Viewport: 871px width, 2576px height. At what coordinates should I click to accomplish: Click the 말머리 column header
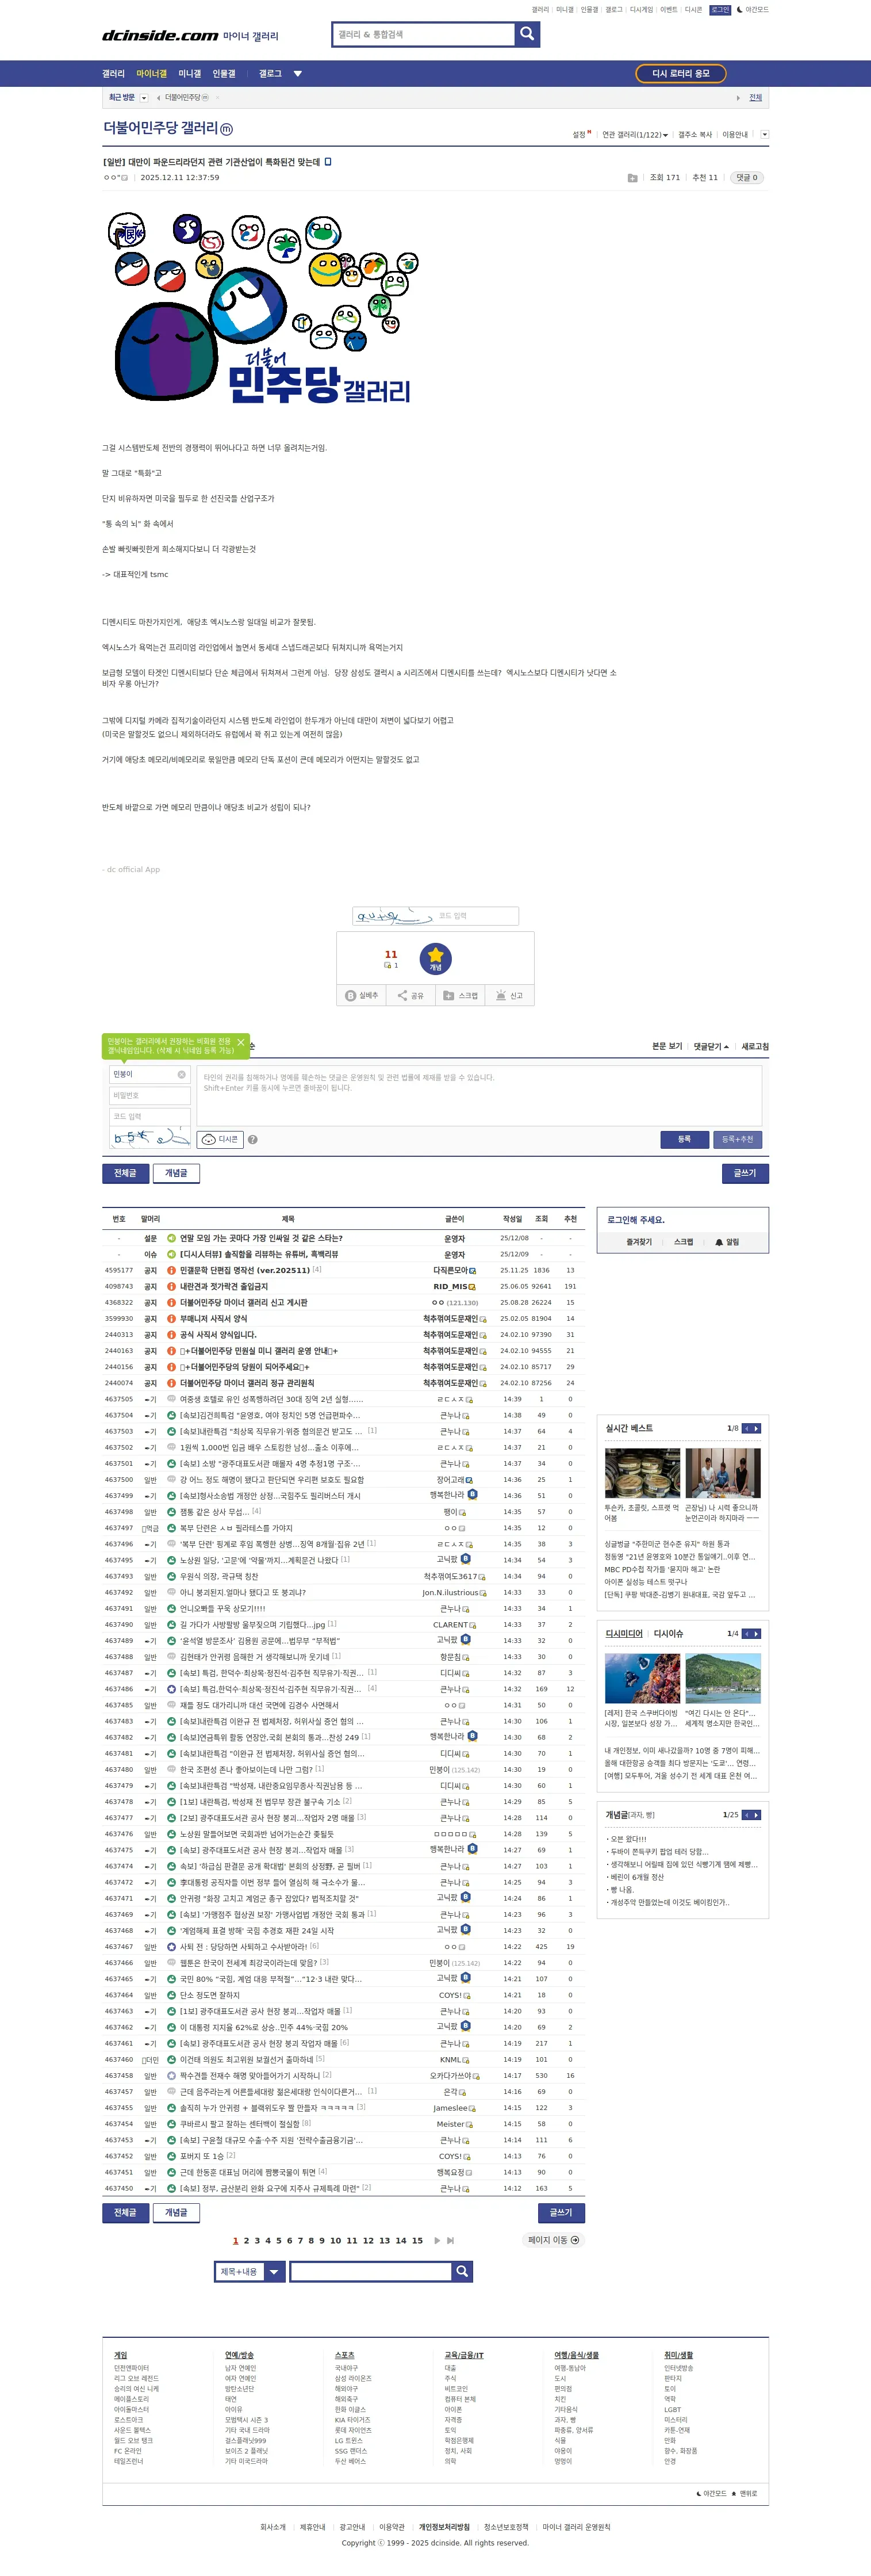(151, 1220)
